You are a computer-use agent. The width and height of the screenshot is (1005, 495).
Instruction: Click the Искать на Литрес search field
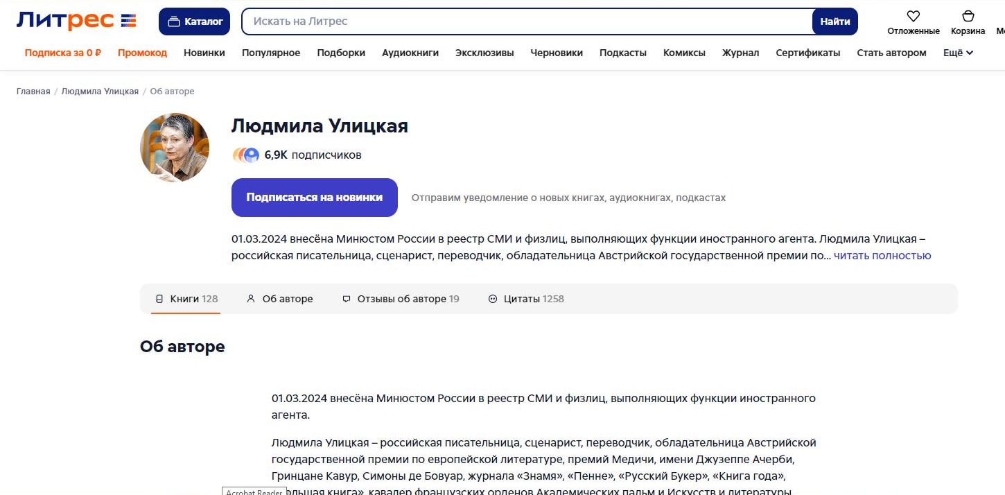pyautogui.click(x=527, y=21)
